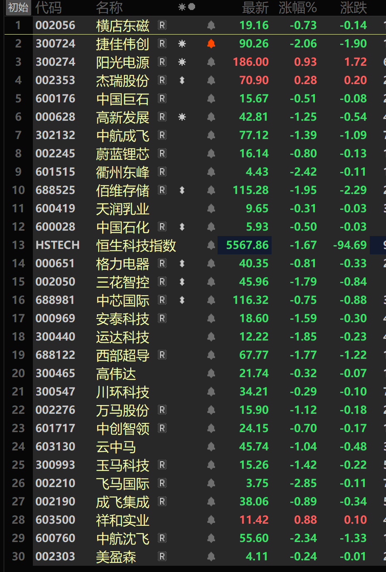Click the alert bell for 祥和实业
Image resolution: width=386 pixels, height=572 pixels.
pyautogui.click(x=211, y=520)
